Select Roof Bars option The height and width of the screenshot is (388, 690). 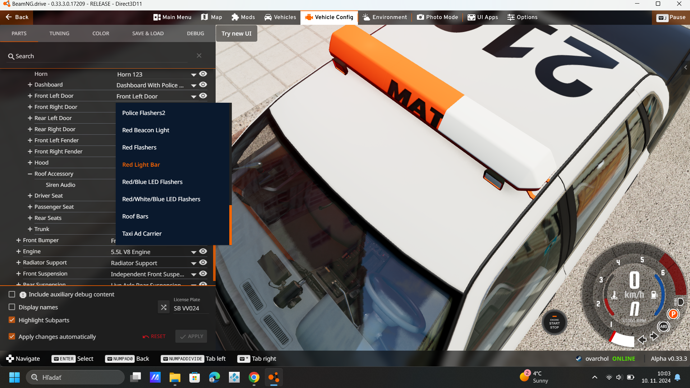172,216
